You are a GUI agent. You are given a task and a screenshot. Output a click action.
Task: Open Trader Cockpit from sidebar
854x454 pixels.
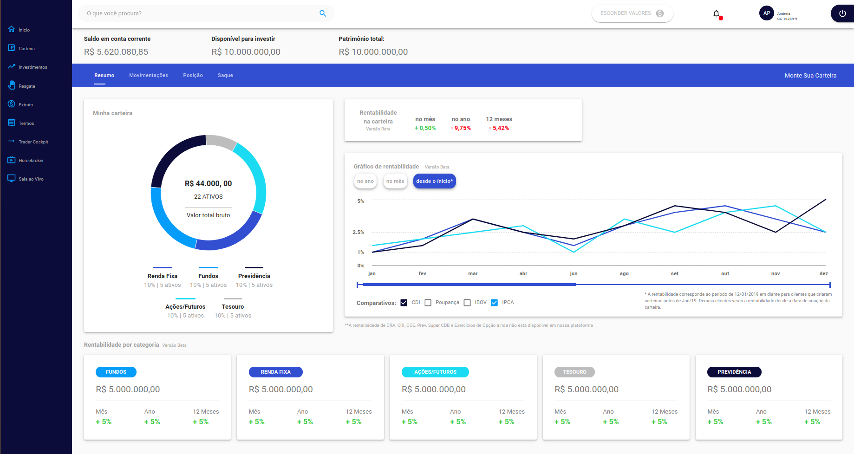33,142
